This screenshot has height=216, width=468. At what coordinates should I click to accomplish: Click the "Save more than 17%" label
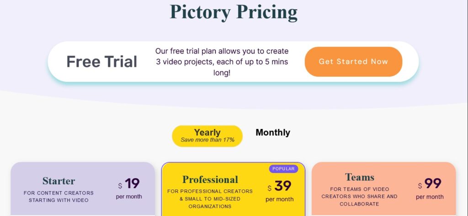(207, 140)
